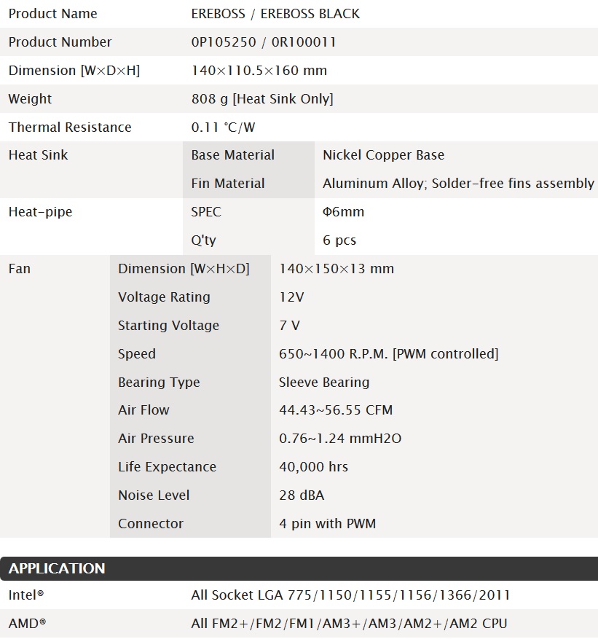
Task: Select the product number 0P105250 / 0R100011
Action: 263,42
